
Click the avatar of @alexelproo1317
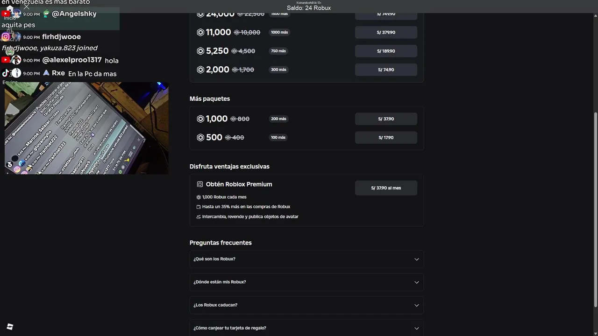coord(16,60)
